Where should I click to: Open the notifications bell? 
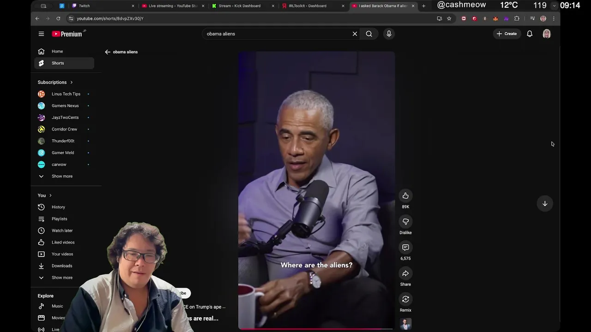[x=530, y=34]
